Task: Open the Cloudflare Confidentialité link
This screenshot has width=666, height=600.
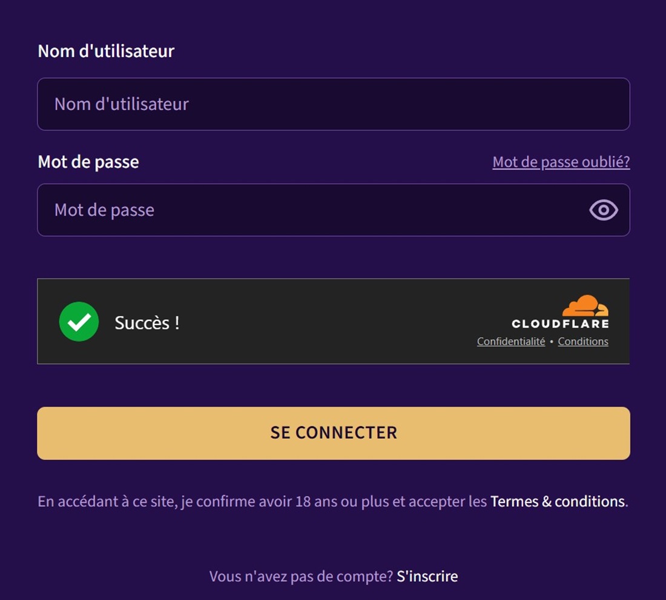Action: (x=511, y=341)
